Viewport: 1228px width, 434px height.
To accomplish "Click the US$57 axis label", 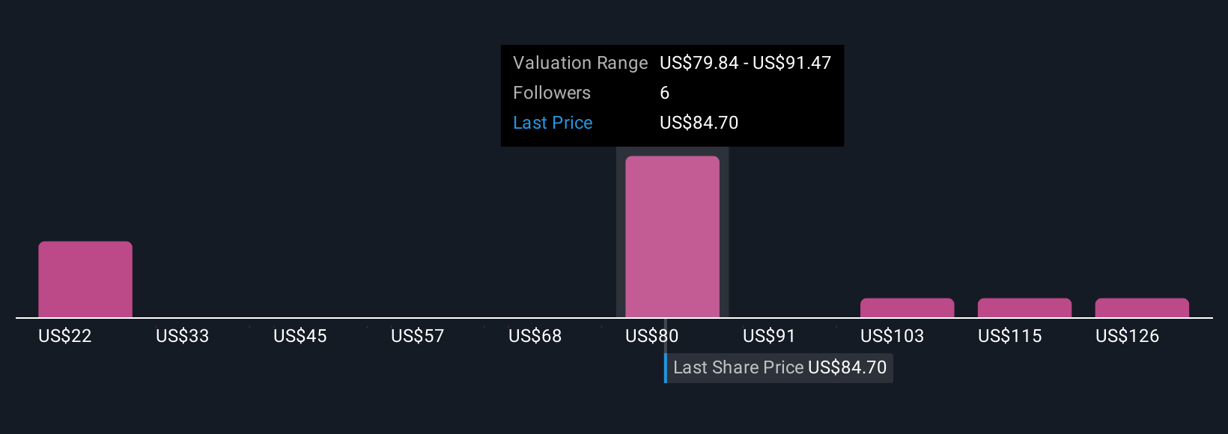I will tap(418, 336).
